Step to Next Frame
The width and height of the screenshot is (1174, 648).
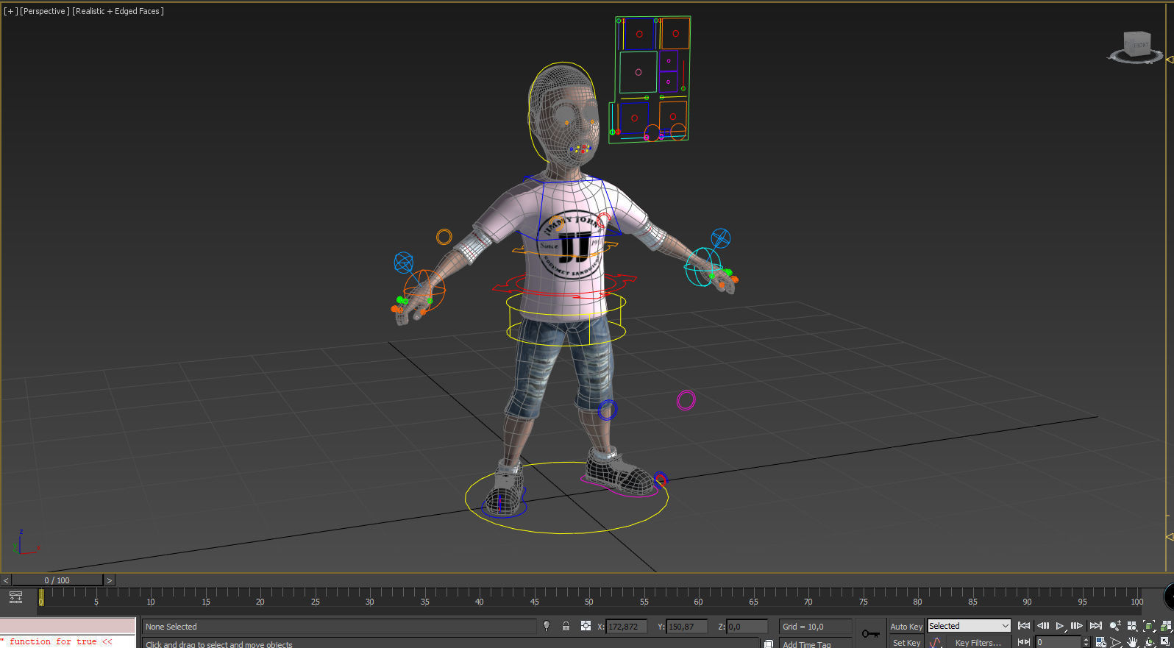(1076, 626)
